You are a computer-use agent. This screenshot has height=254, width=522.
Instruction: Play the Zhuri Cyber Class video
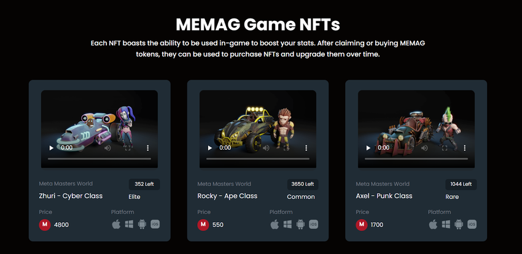(51, 148)
